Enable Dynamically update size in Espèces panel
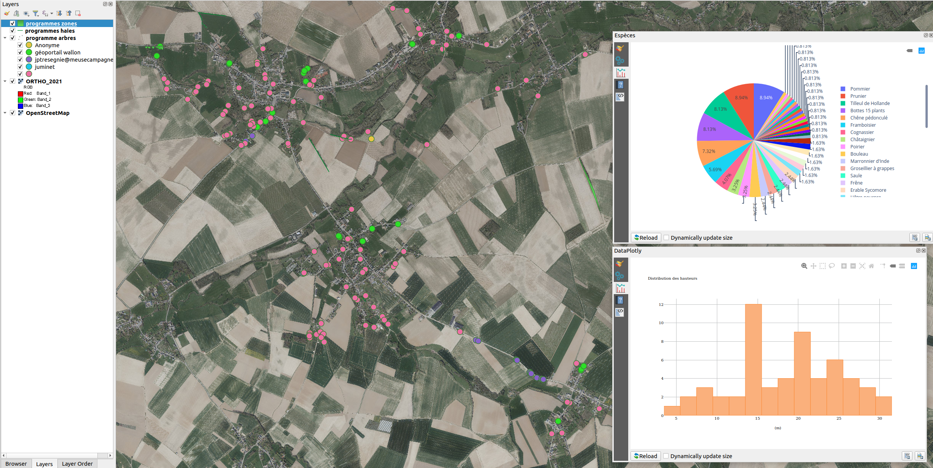Viewport: 933px width, 468px height. 666,238
